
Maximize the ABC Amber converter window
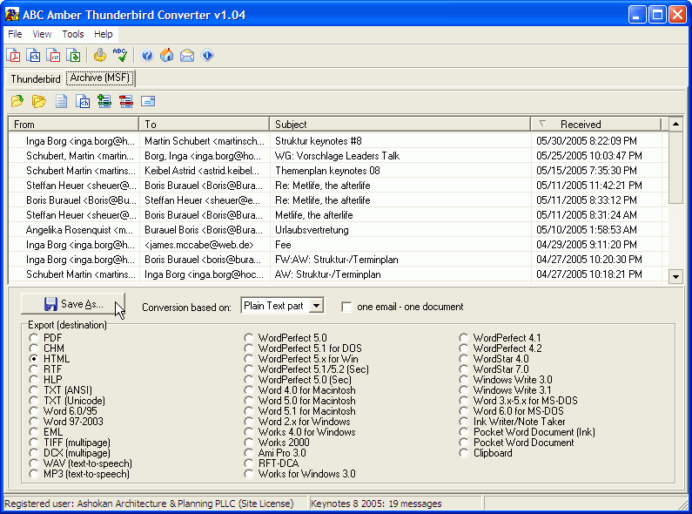click(657, 15)
